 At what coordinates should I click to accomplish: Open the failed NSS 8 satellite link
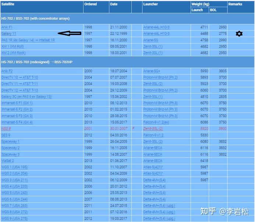click(x=6, y=128)
